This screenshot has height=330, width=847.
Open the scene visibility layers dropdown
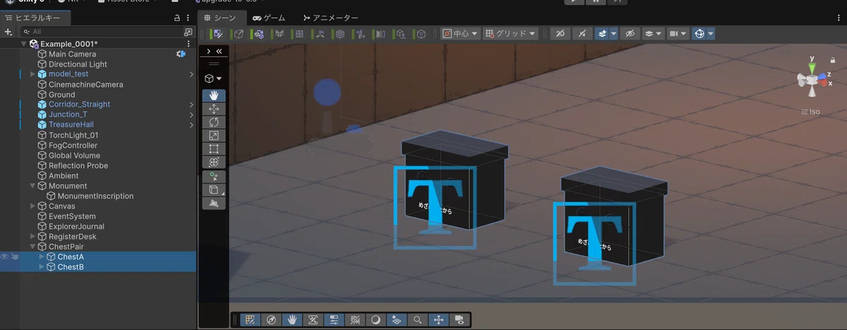click(654, 33)
